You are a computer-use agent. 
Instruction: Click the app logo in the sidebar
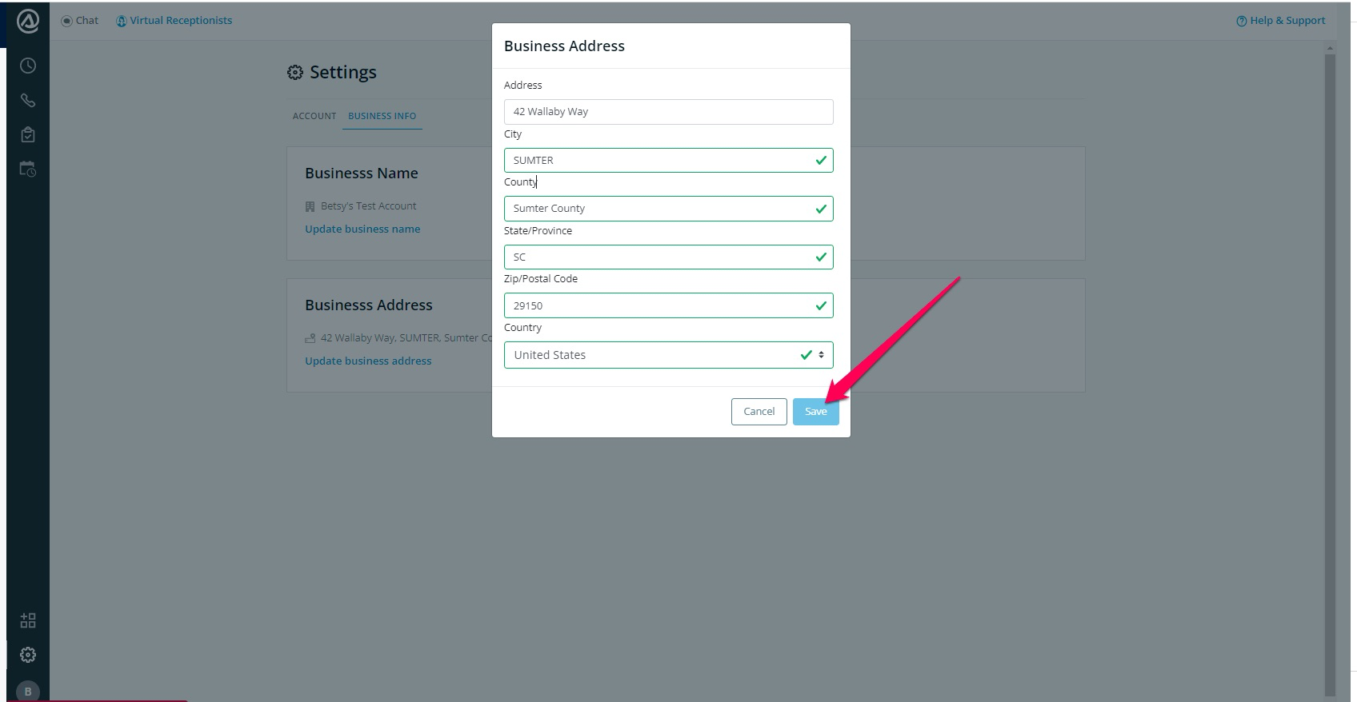(28, 22)
